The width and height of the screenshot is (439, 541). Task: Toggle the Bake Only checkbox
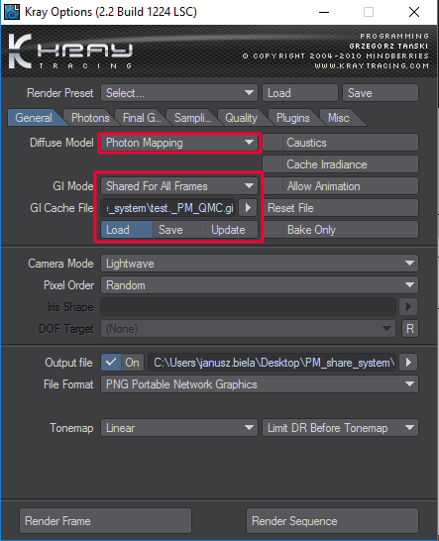273,230
